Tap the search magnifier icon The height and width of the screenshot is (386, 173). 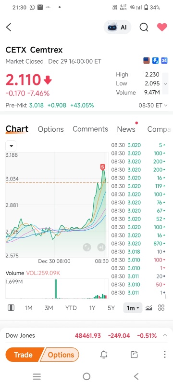coord(144,27)
